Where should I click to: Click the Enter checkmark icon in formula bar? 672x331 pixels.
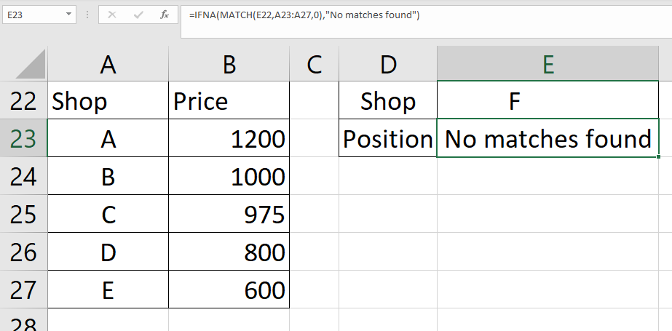tap(137, 15)
